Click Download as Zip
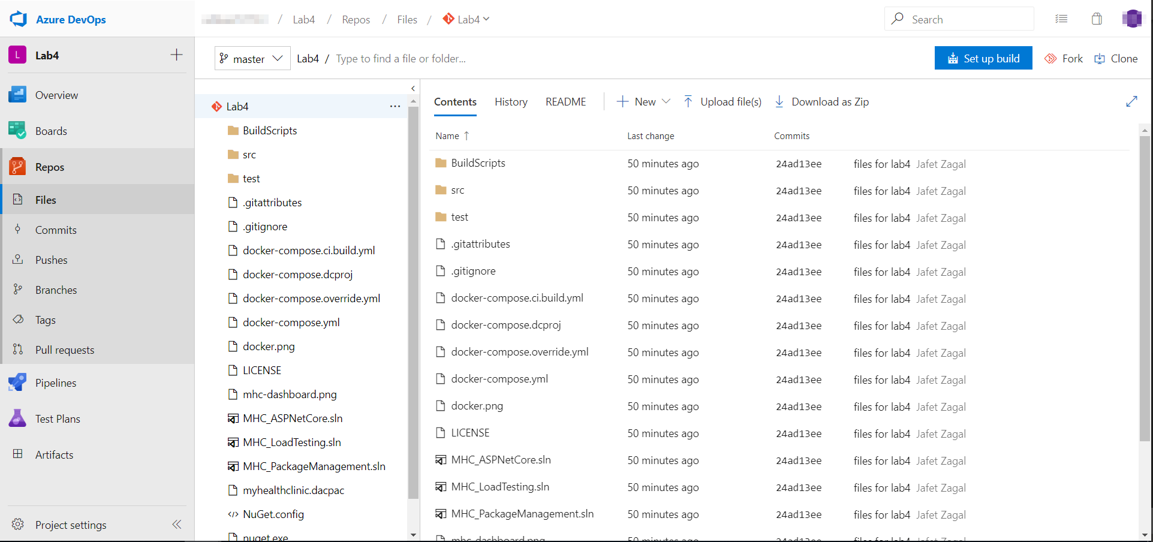This screenshot has height=542, width=1153. pos(821,102)
